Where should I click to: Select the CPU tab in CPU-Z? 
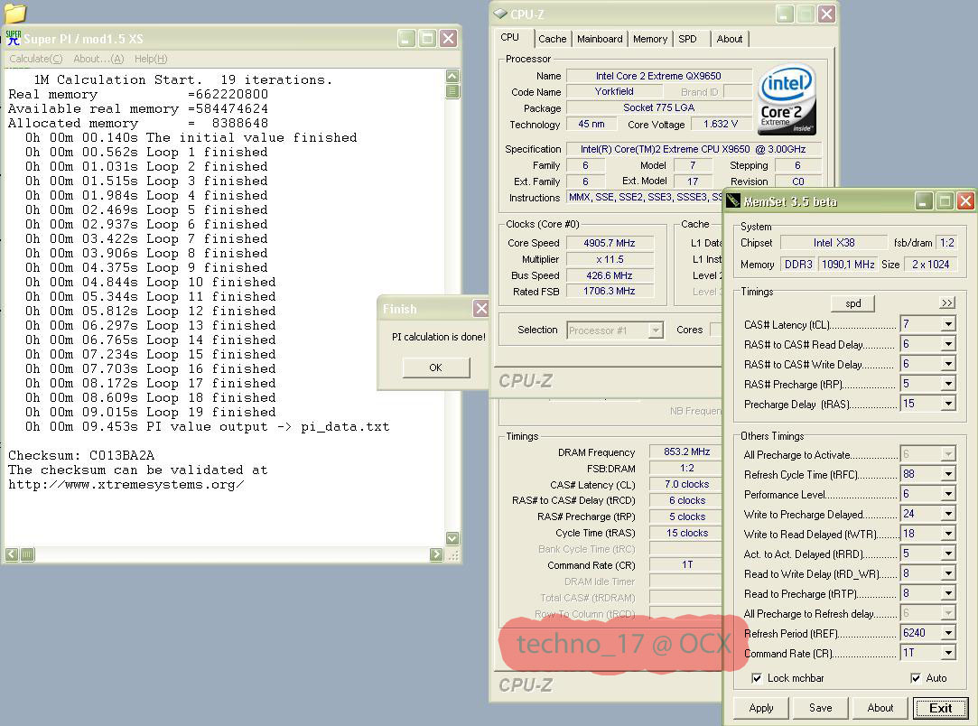pos(509,37)
